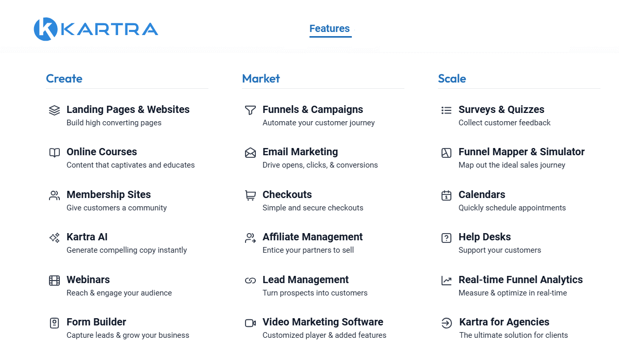619x361 pixels.
Task: Open the Affiliate Management link
Action: (313, 237)
